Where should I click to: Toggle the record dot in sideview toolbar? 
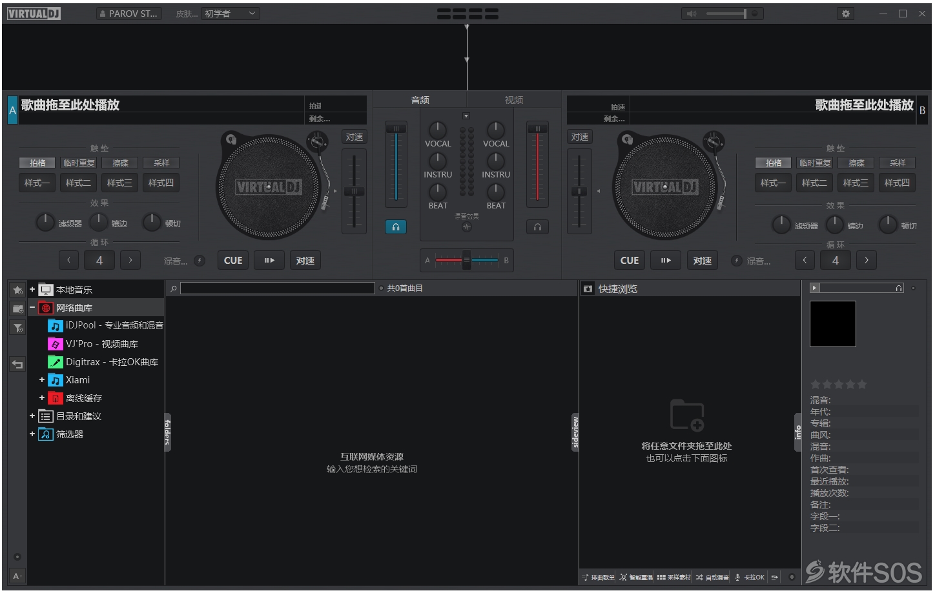(x=792, y=577)
